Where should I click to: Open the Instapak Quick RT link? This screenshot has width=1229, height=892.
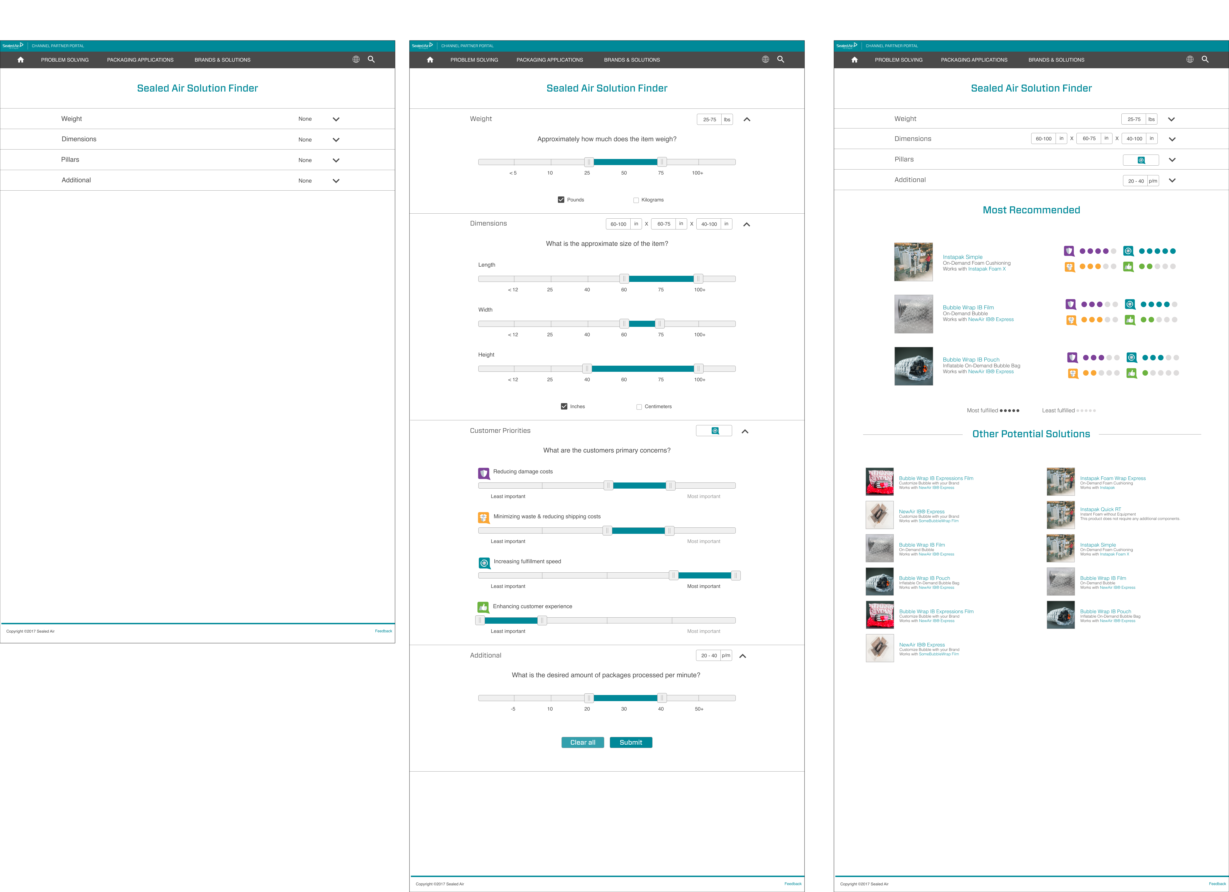coord(1100,509)
